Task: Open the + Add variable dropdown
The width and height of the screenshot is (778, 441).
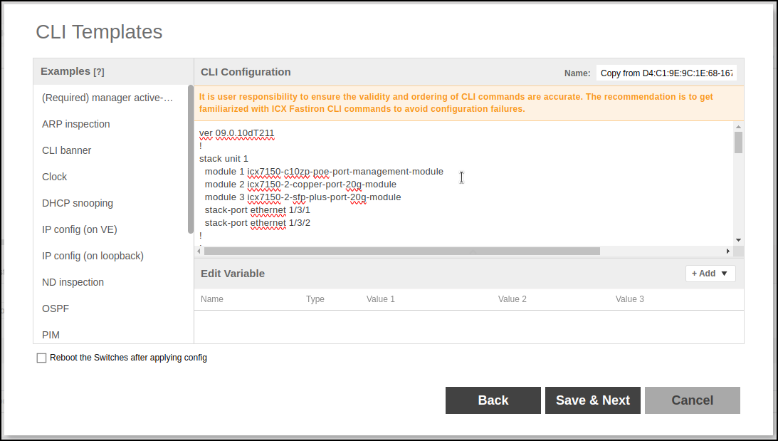Action: [x=710, y=274]
